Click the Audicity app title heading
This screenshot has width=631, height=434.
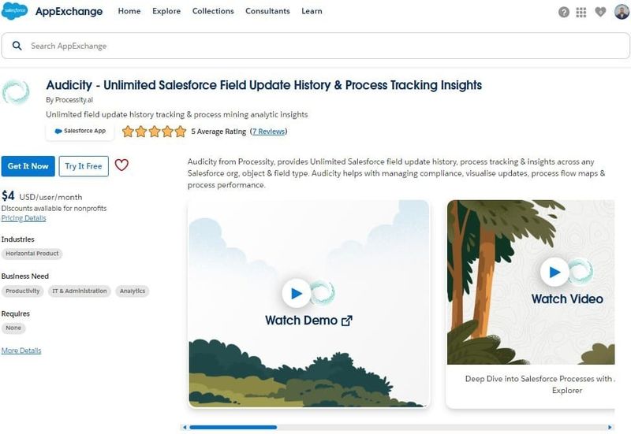[264, 85]
